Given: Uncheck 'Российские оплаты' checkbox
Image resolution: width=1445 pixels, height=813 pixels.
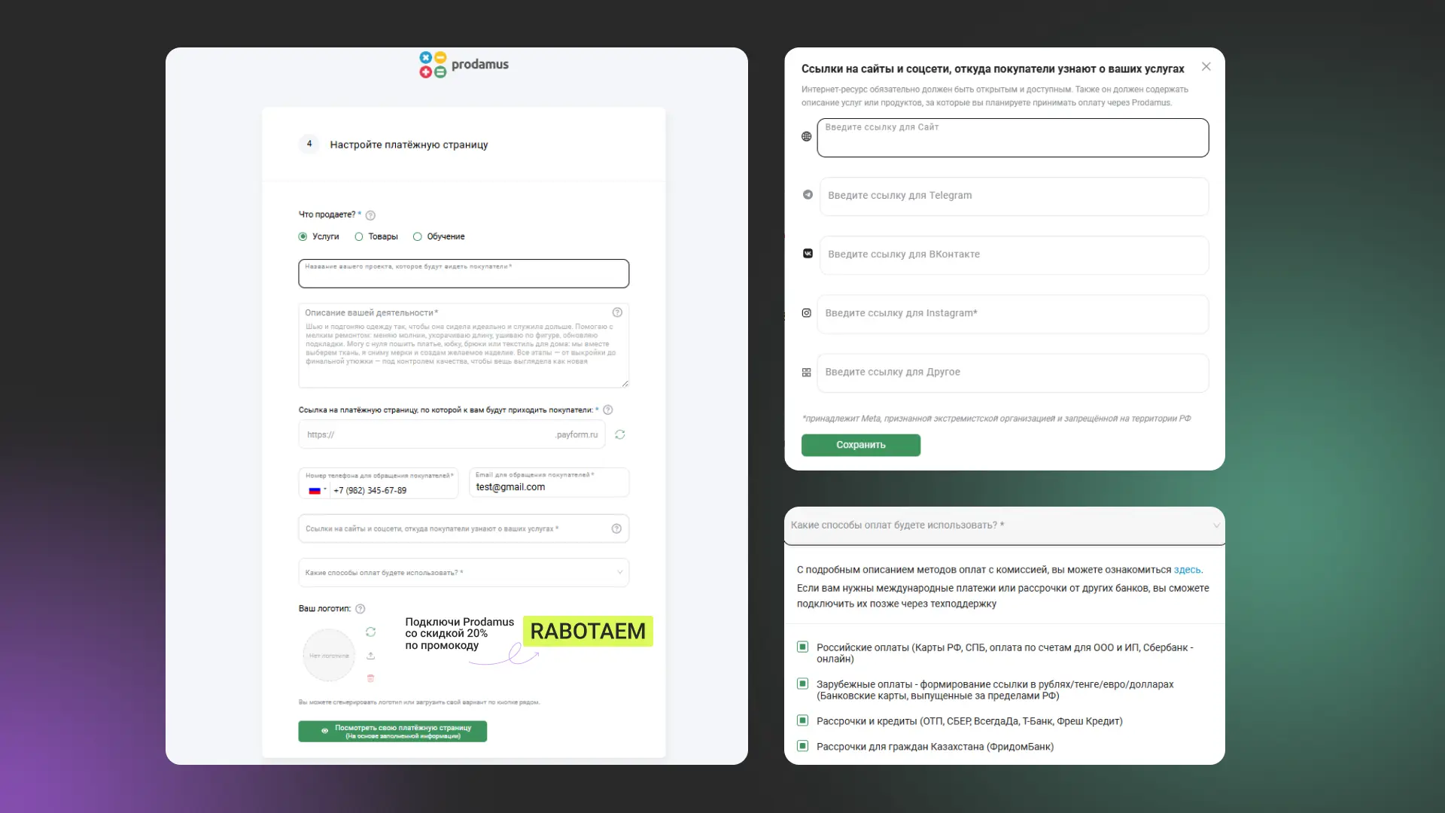Looking at the screenshot, I should point(802,647).
